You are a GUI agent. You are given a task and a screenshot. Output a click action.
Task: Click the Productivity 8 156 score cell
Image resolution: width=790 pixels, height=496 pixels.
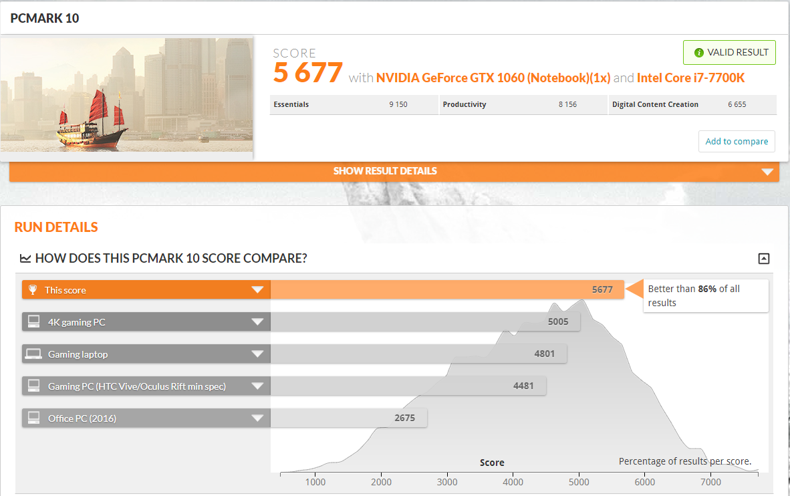tap(523, 104)
